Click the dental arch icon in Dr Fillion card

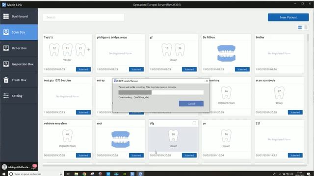coord(226,53)
